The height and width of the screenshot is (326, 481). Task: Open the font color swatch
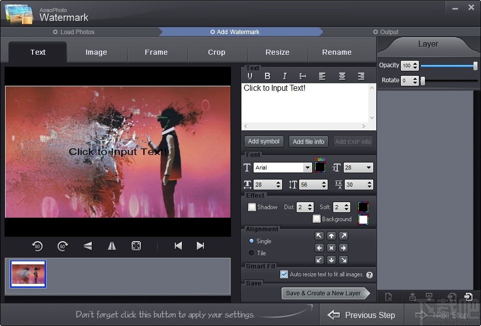(x=320, y=168)
